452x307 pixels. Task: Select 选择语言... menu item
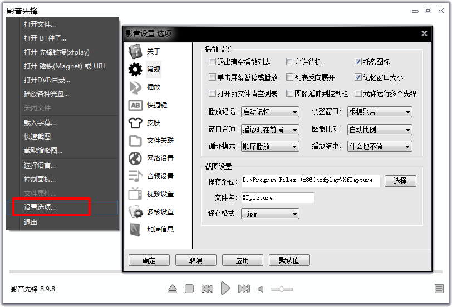point(62,166)
